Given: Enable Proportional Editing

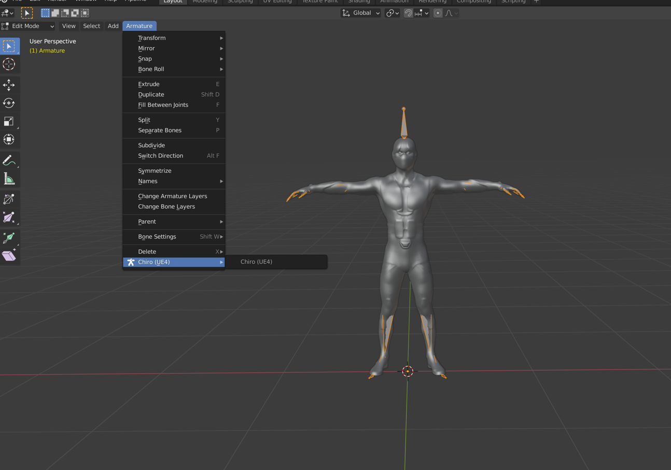Looking at the screenshot, I should 437,12.
